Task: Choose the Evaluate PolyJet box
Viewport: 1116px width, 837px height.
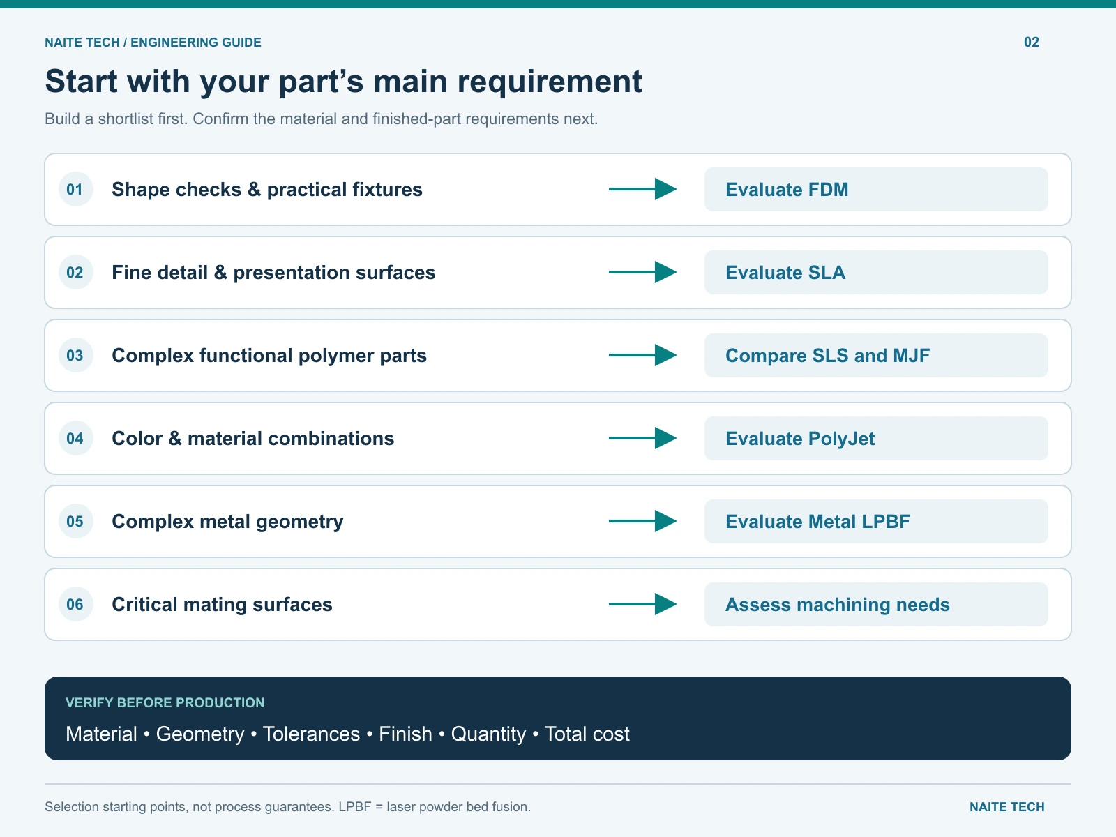Action: click(x=876, y=438)
